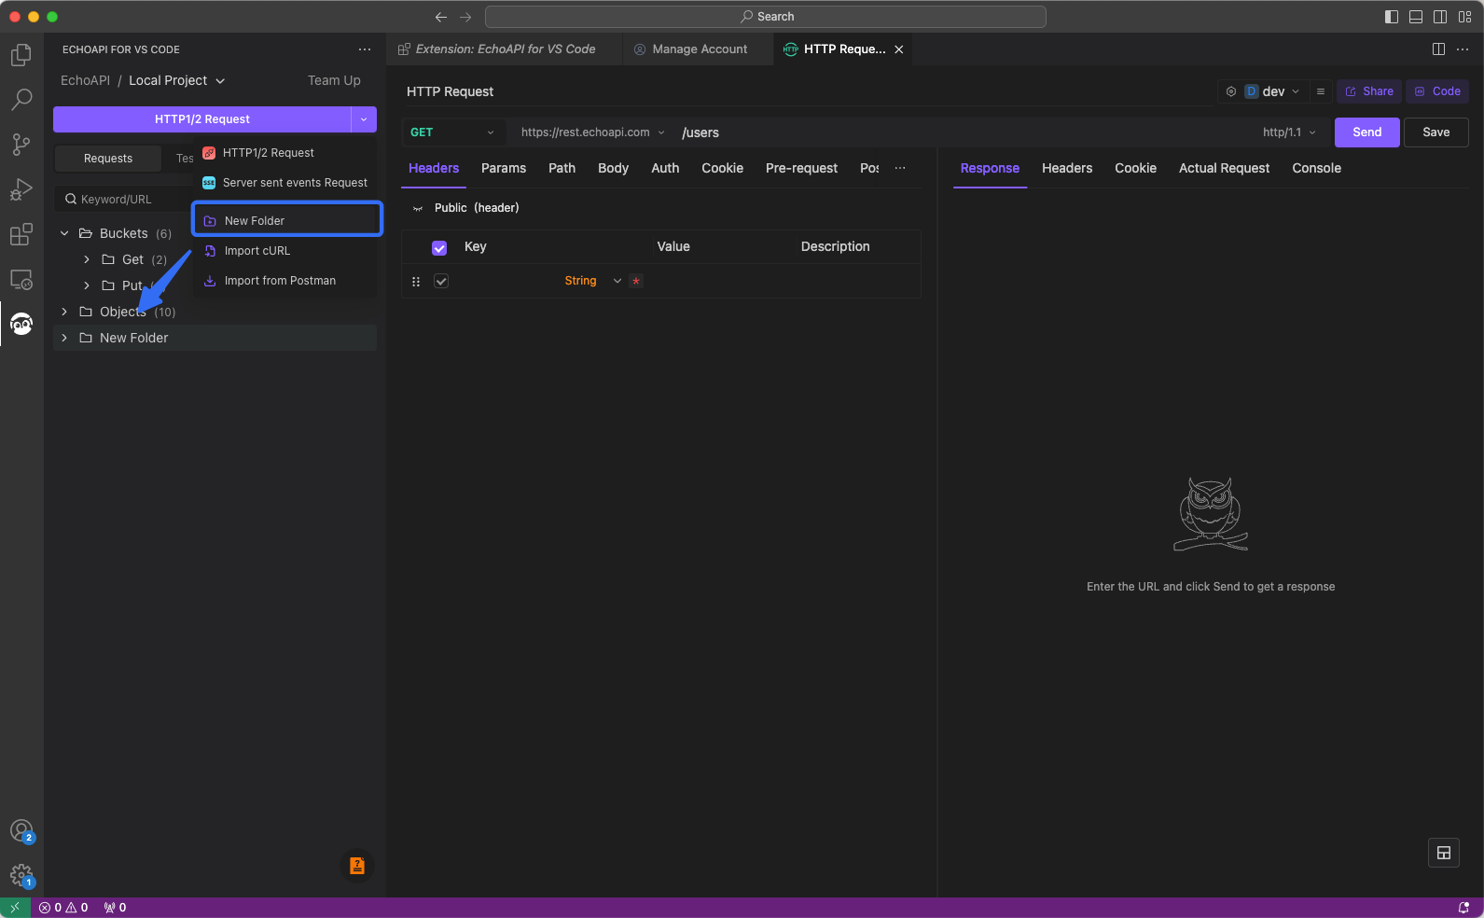Open the base URL rest.echoapi.com dropdown
Image resolution: width=1484 pixels, height=918 pixels.
[592, 132]
